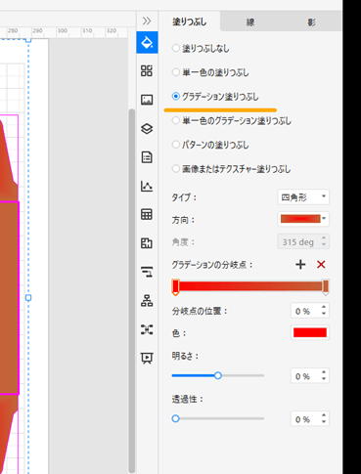
Task: Open the Org chart panel icon
Action: [147, 300]
